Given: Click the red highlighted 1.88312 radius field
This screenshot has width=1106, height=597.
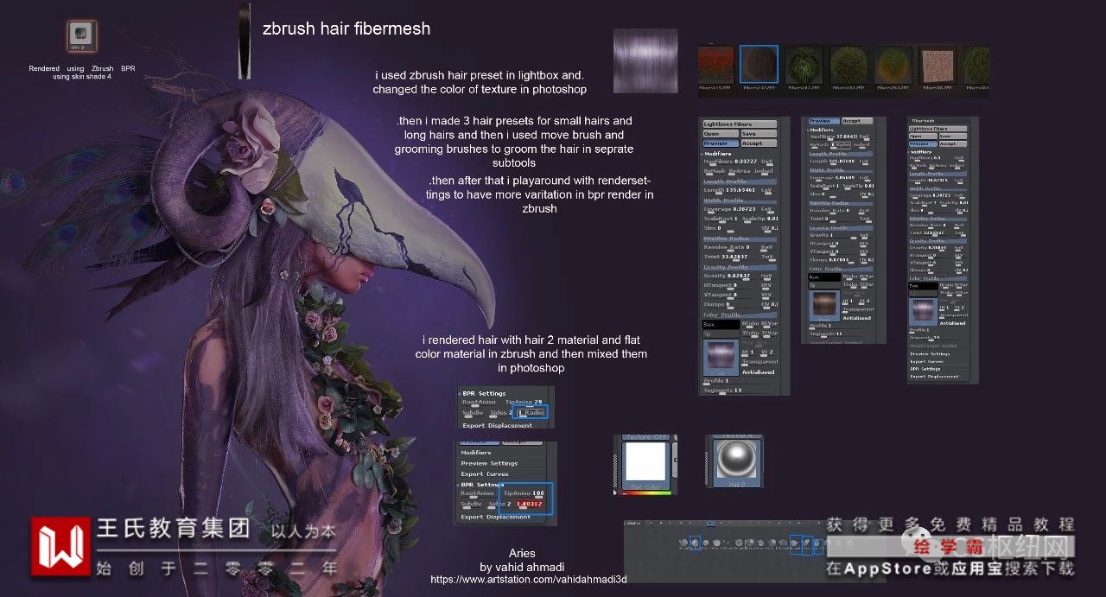Looking at the screenshot, I should 529,504.
